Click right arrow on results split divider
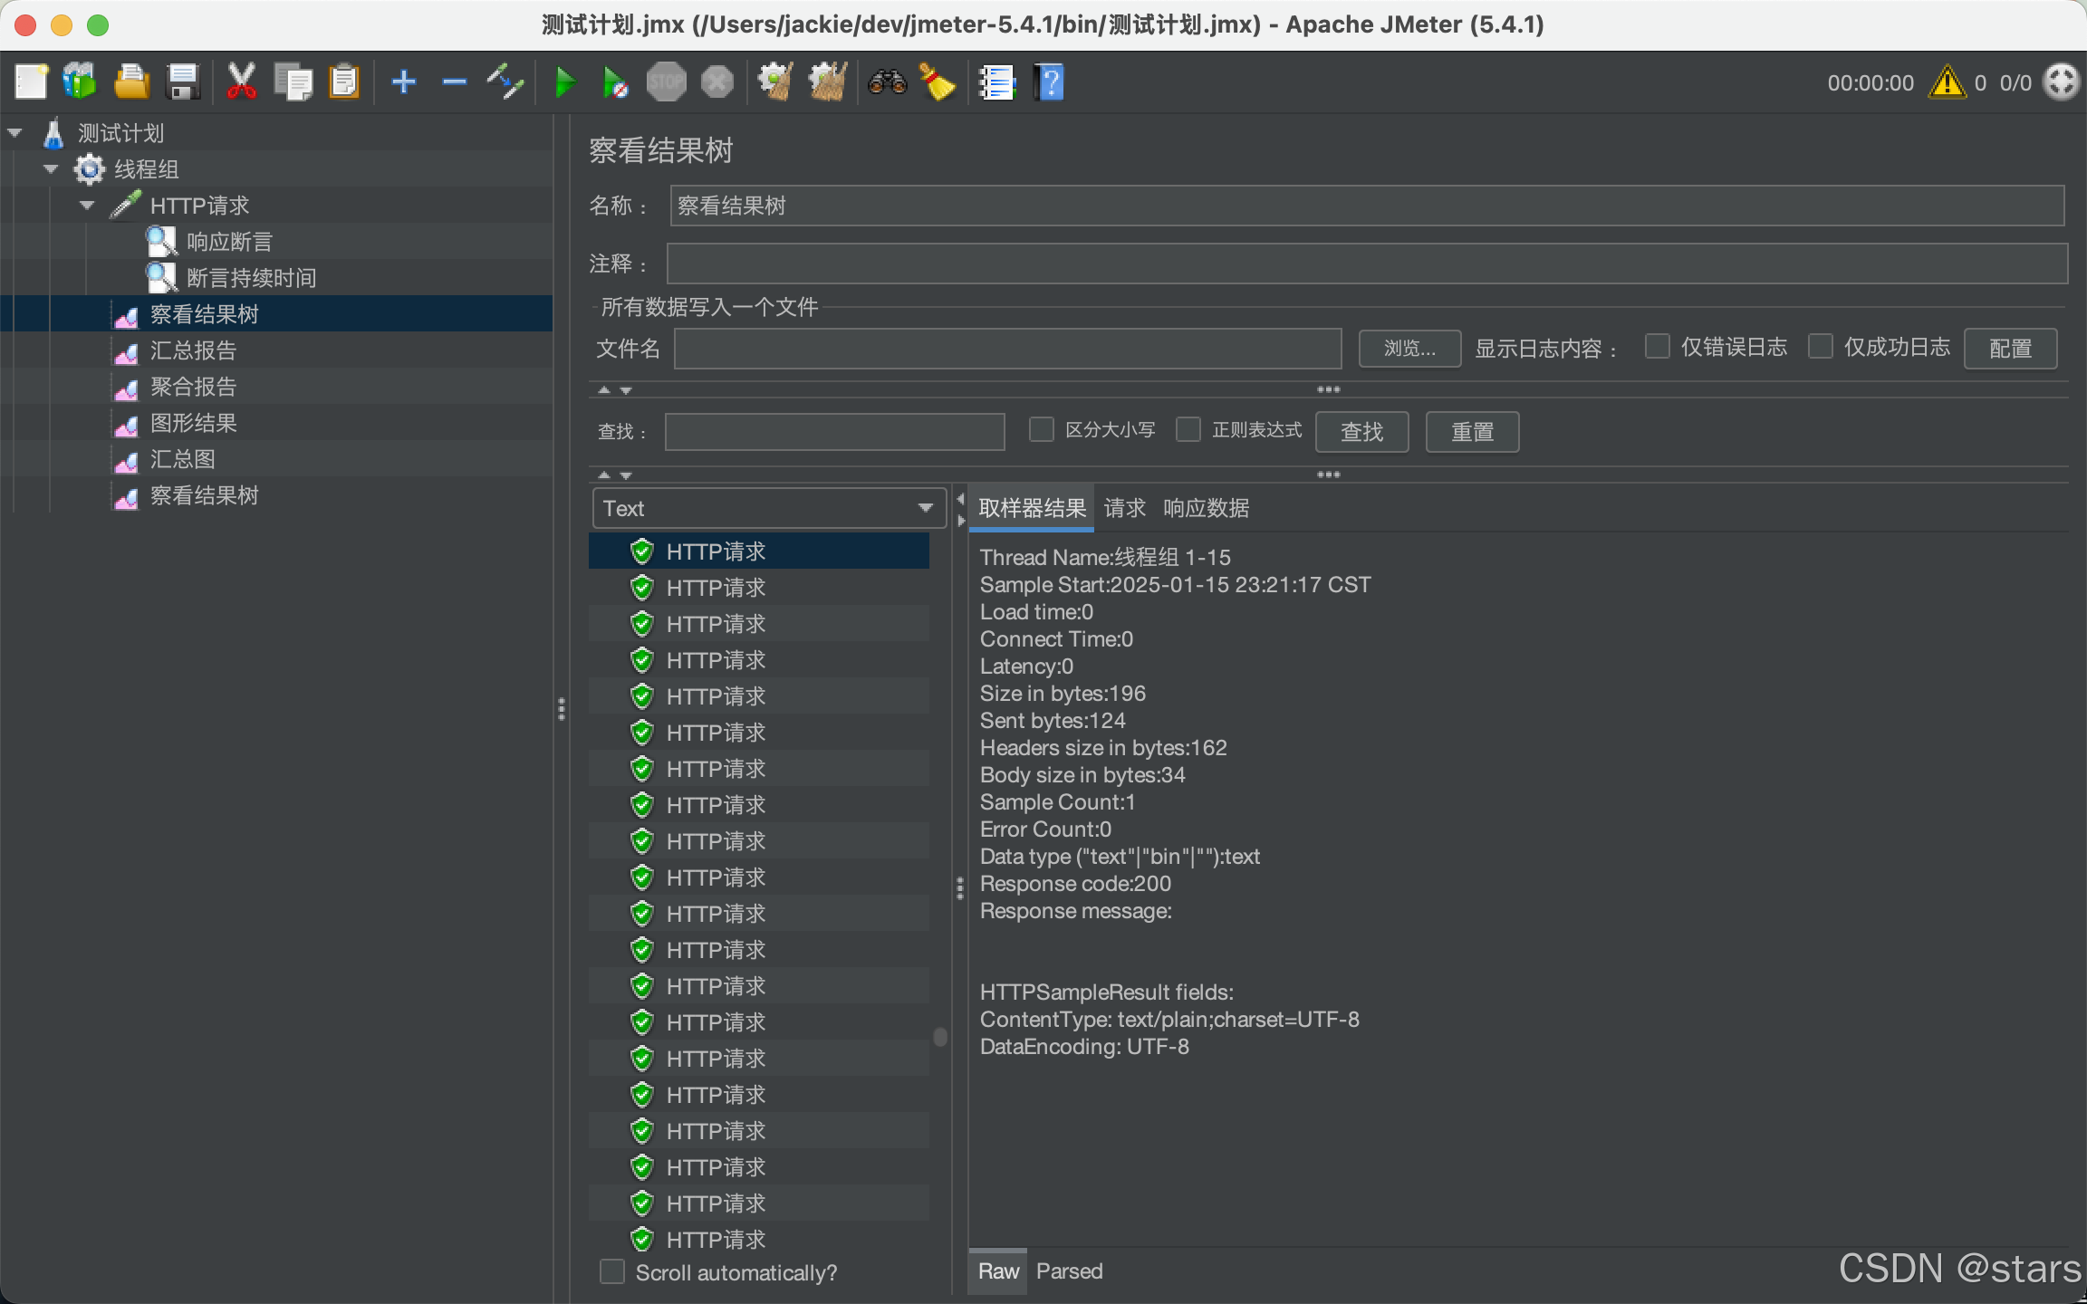Screen dimensions: 2087x1304 960,521
